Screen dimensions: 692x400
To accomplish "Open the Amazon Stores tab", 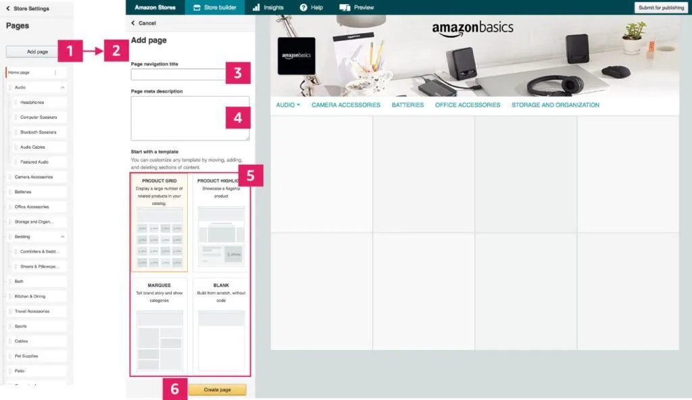I will (155, 7).
